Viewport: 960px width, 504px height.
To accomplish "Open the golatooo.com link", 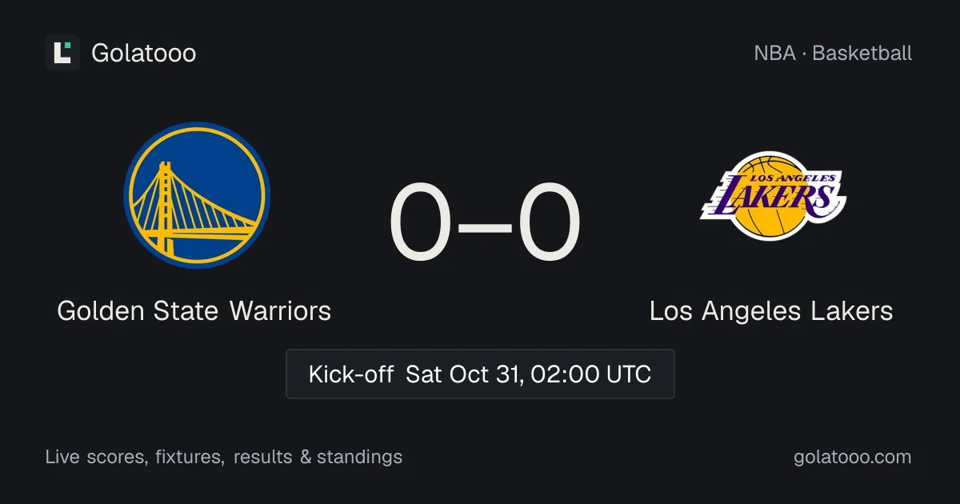I will (x=853, y=457).
